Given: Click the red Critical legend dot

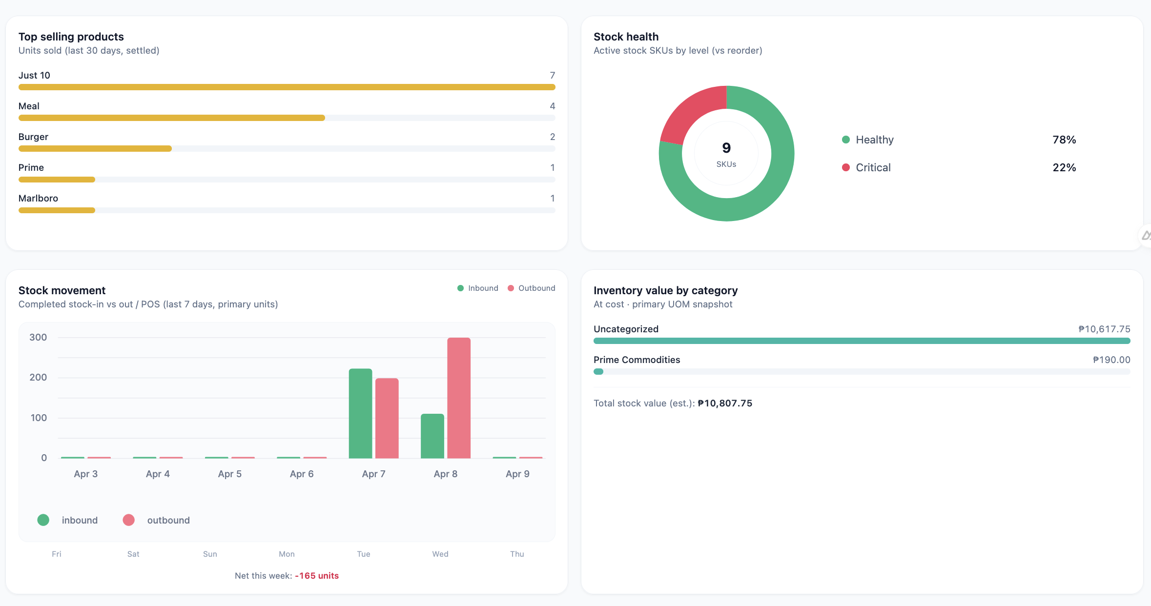Looking at the screenshot, I should click(x=845, y=167).
